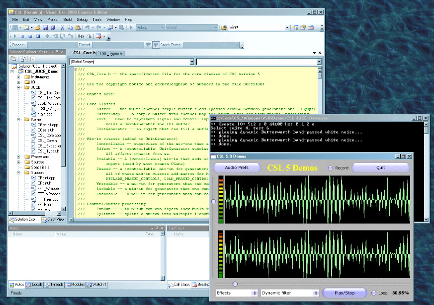The image size is (434, 305).
Task: Open the Breakpoints window icon
Action: tap(98, 36)
